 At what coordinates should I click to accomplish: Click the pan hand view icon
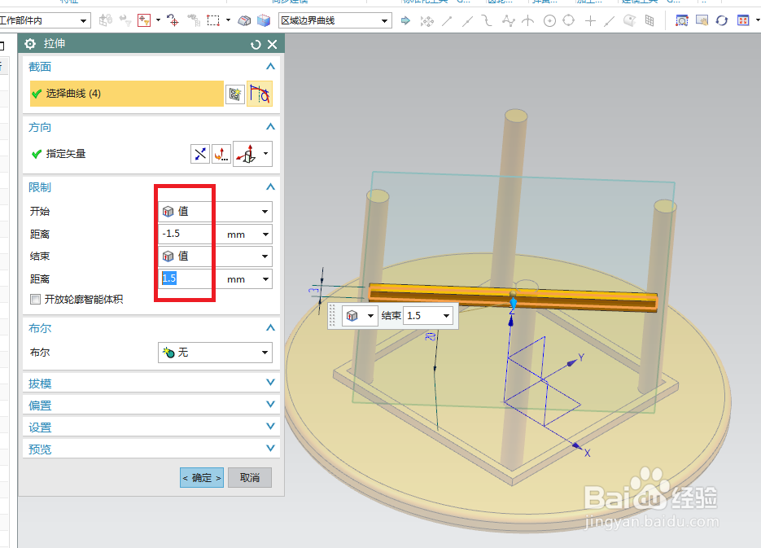(702, 21)
